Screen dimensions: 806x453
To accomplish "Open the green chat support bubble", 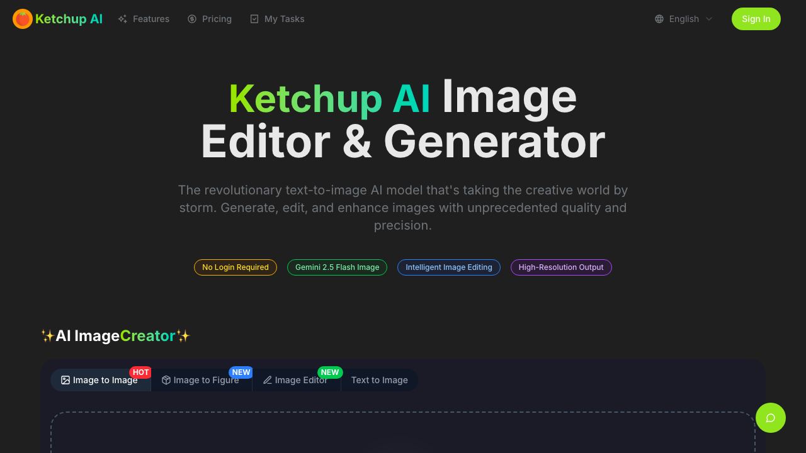I will pyautogui.click(x=771, y=418).
